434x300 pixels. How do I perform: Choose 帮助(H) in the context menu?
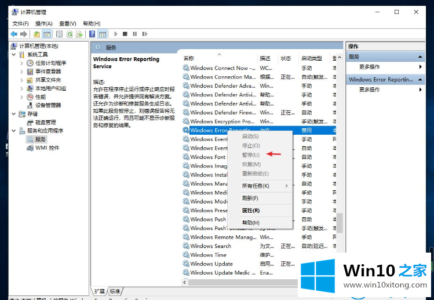coord(260,223)
